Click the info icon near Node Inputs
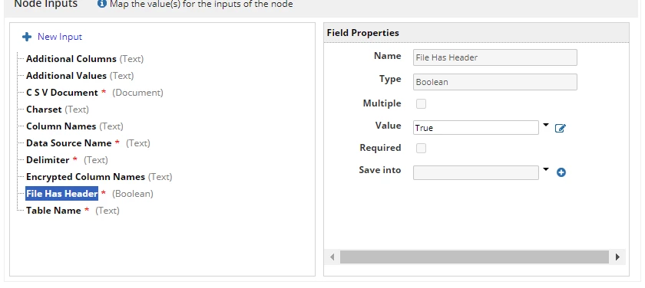Image resolution: width=645 pixels, height=288 pixels. coord(101,4)
